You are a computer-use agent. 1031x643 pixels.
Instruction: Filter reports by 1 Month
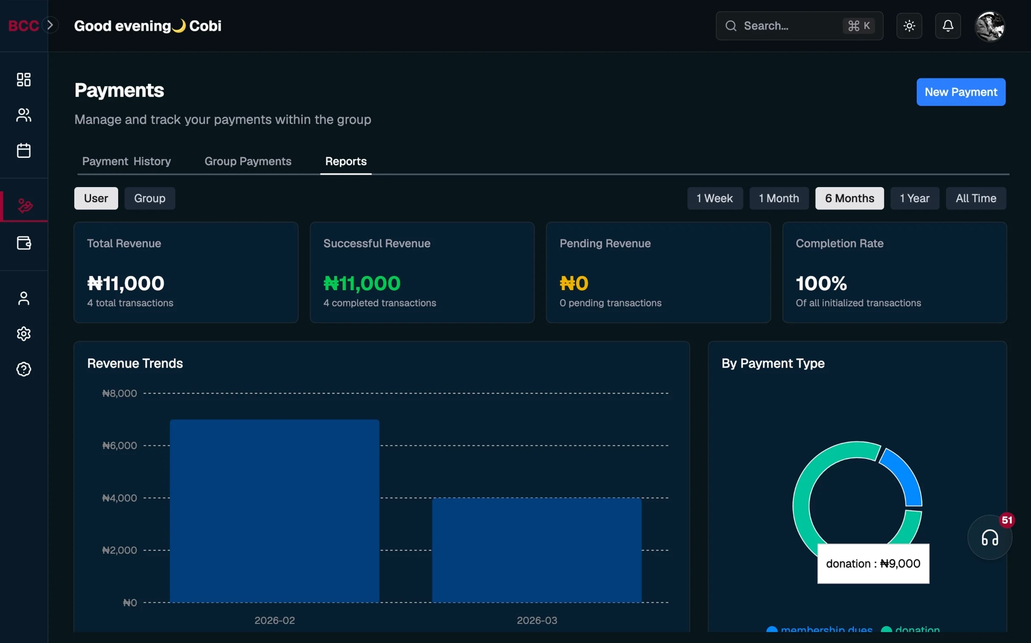pos(779,198)
